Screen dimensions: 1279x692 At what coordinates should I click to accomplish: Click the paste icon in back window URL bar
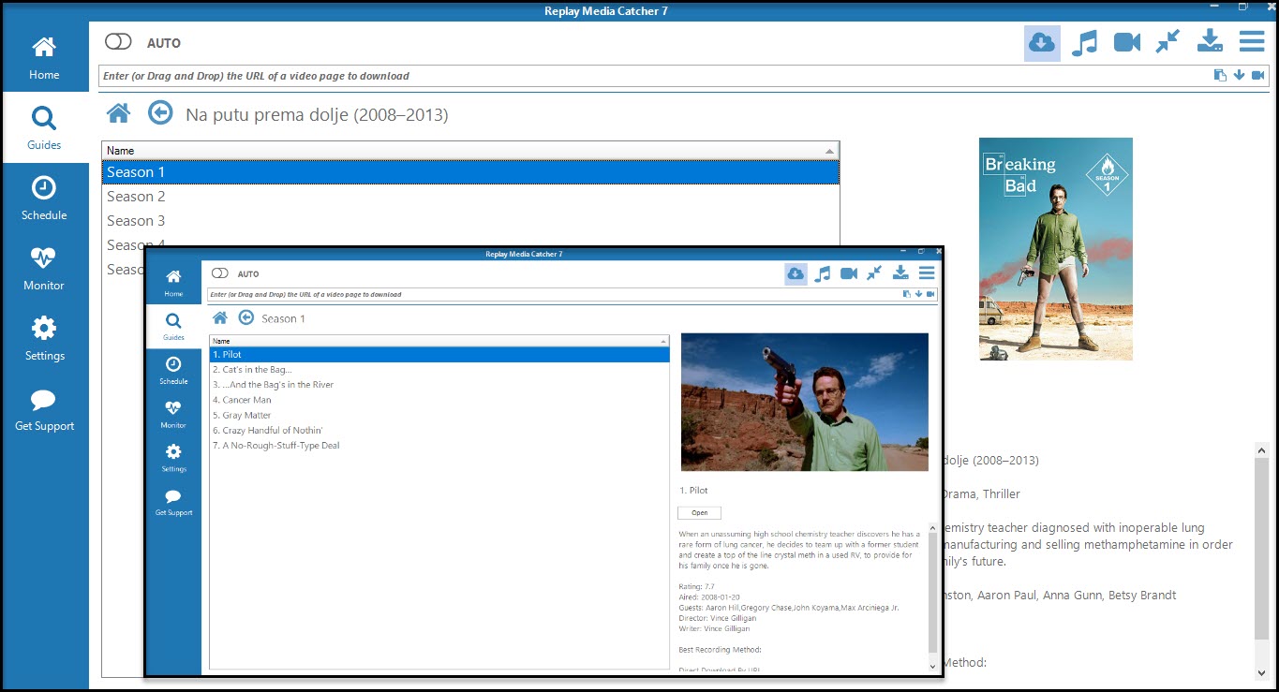pos(1220,76)
